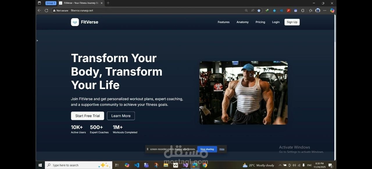The height and width of the screenshot is (169, 372).
Task: Open Visual Studio from the taskbar
Action: point(185,165)
